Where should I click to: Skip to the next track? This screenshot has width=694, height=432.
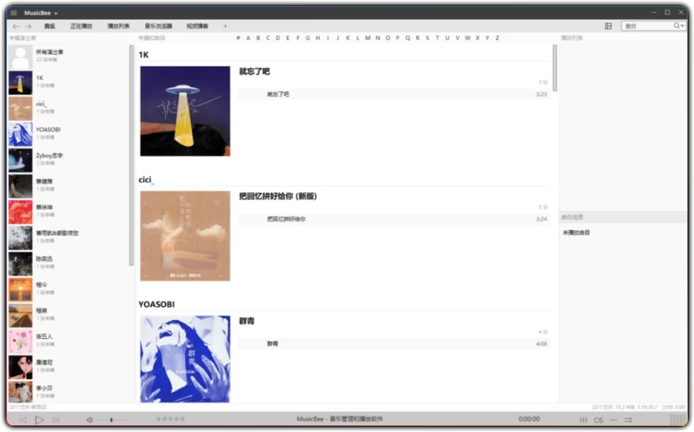(x=56, y=419)
